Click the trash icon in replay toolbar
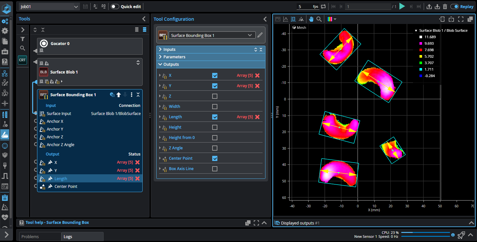Screen dimensions: 477x242 click(x=445, y=6)
